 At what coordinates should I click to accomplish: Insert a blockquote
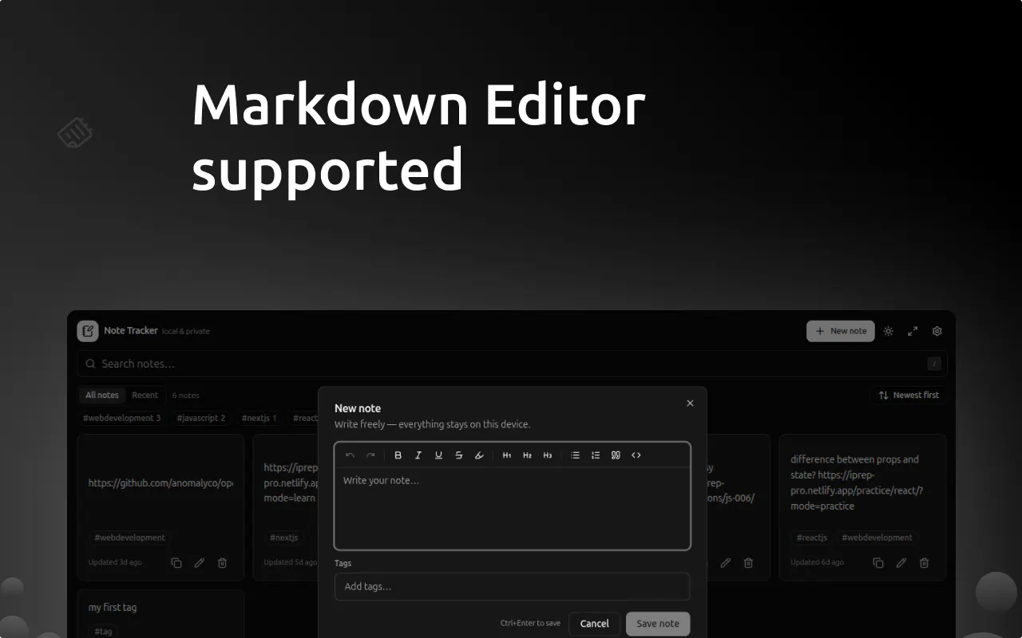pyautogui.click(x=616, y=455)
